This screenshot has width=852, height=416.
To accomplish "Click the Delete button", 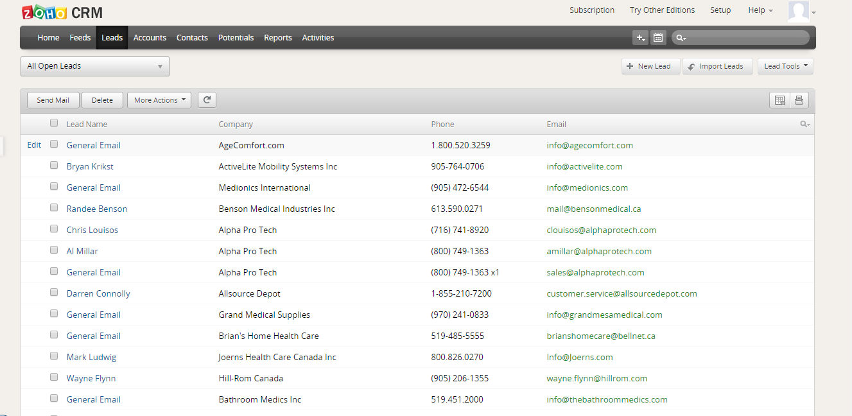I will [102, 100].
